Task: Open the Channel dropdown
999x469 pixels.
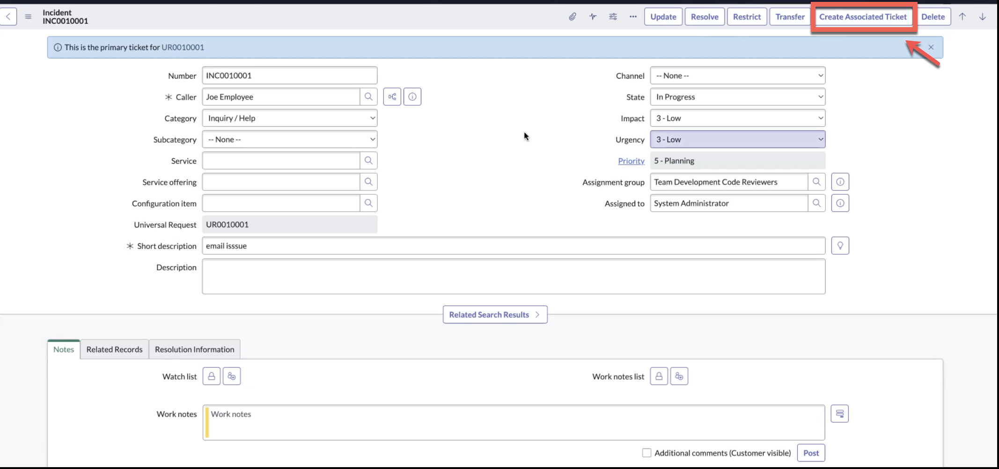Action: (738, 75)
